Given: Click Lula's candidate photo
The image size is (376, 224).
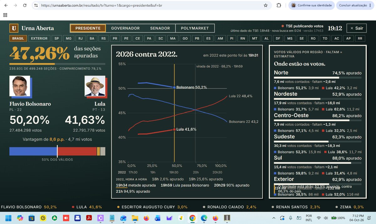Looking at the screenshot, I should coord(95,86).
